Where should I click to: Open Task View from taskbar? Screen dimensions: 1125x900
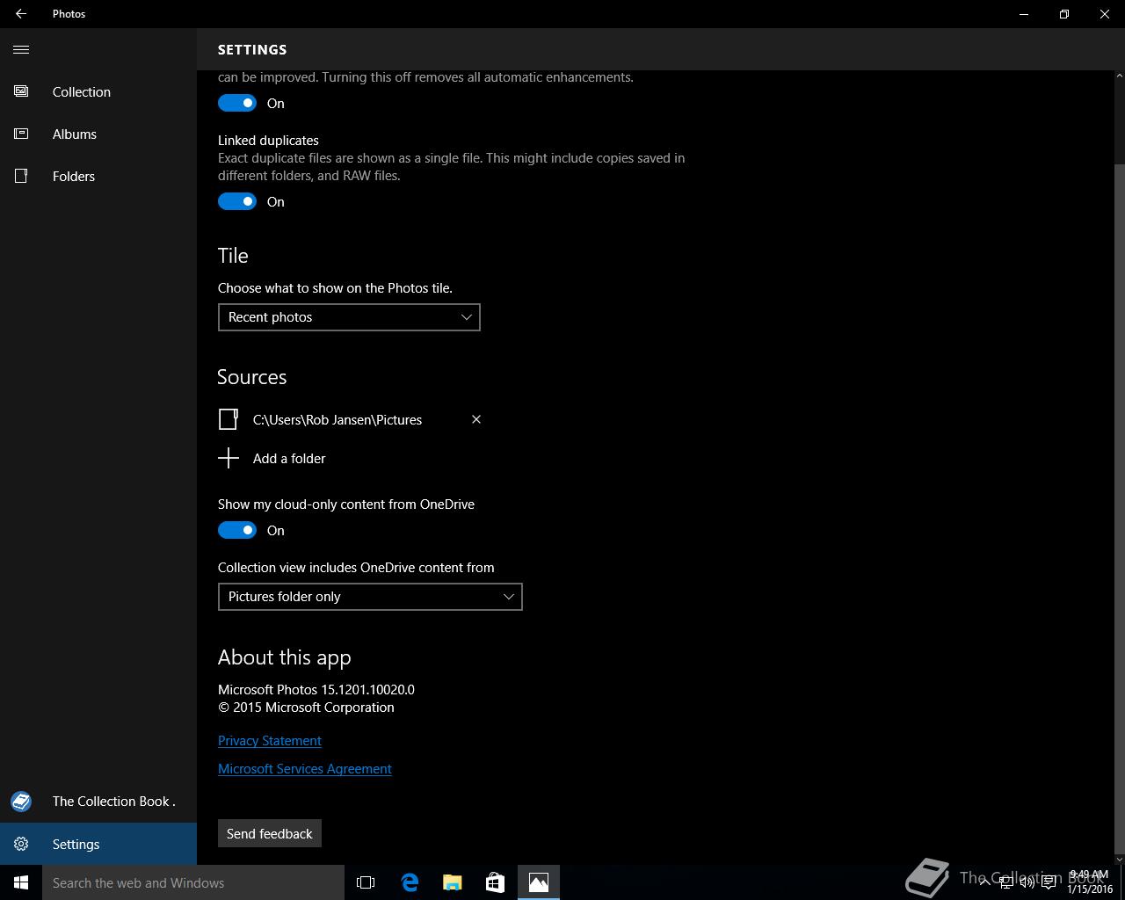(x=366, y=882)
